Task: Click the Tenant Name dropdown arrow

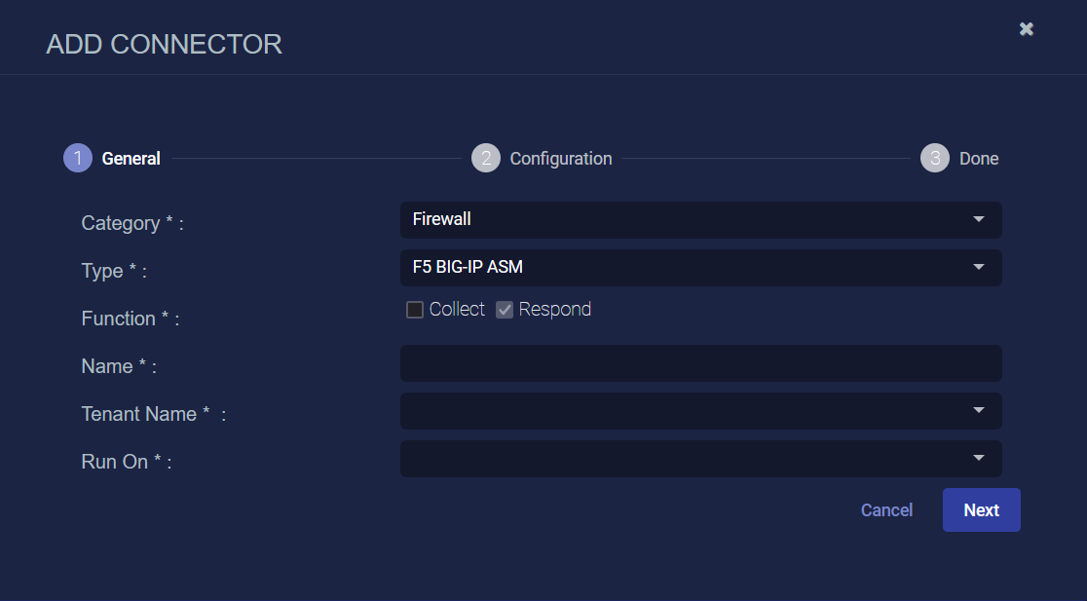Action: coord(978,410)
